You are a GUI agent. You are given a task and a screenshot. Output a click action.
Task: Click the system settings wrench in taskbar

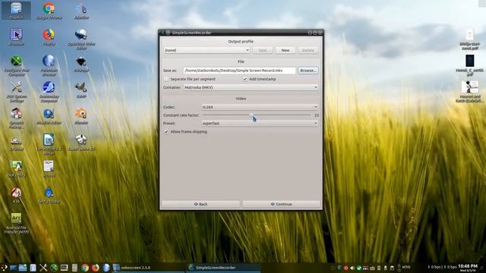(x=43, y=268)
